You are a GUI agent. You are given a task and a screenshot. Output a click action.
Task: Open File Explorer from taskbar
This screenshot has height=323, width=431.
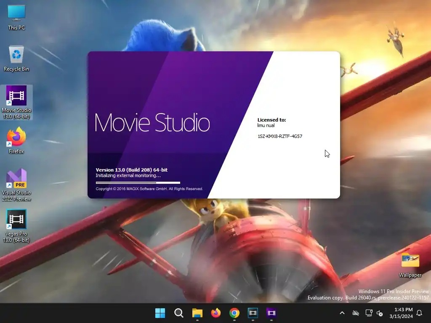coord(197,313)
